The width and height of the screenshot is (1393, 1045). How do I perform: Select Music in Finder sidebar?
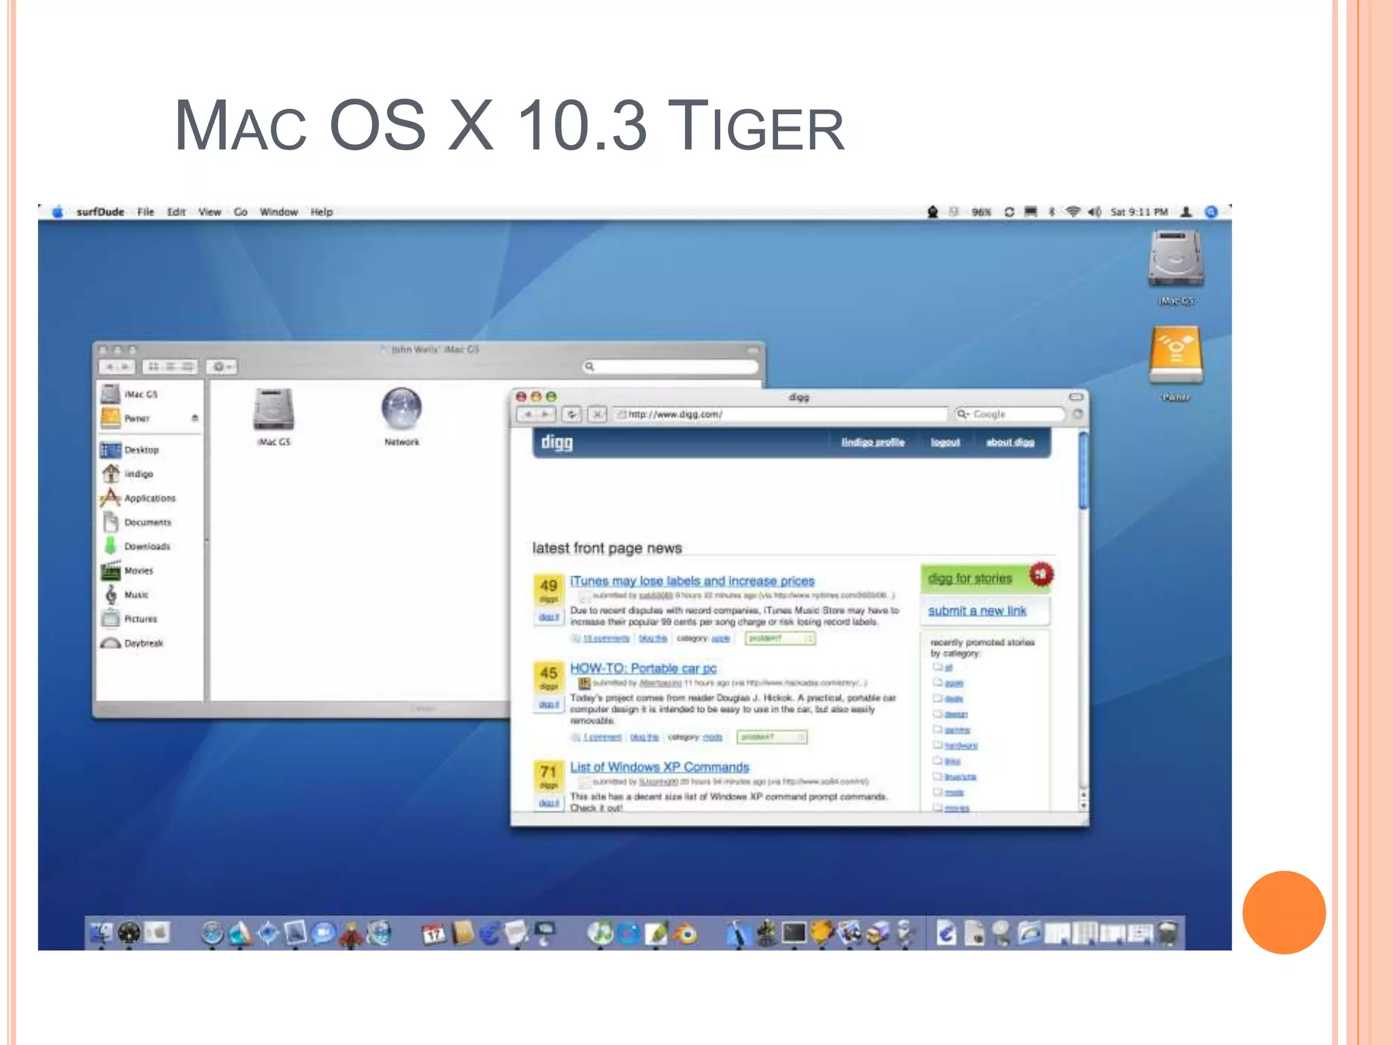point(125,595)
